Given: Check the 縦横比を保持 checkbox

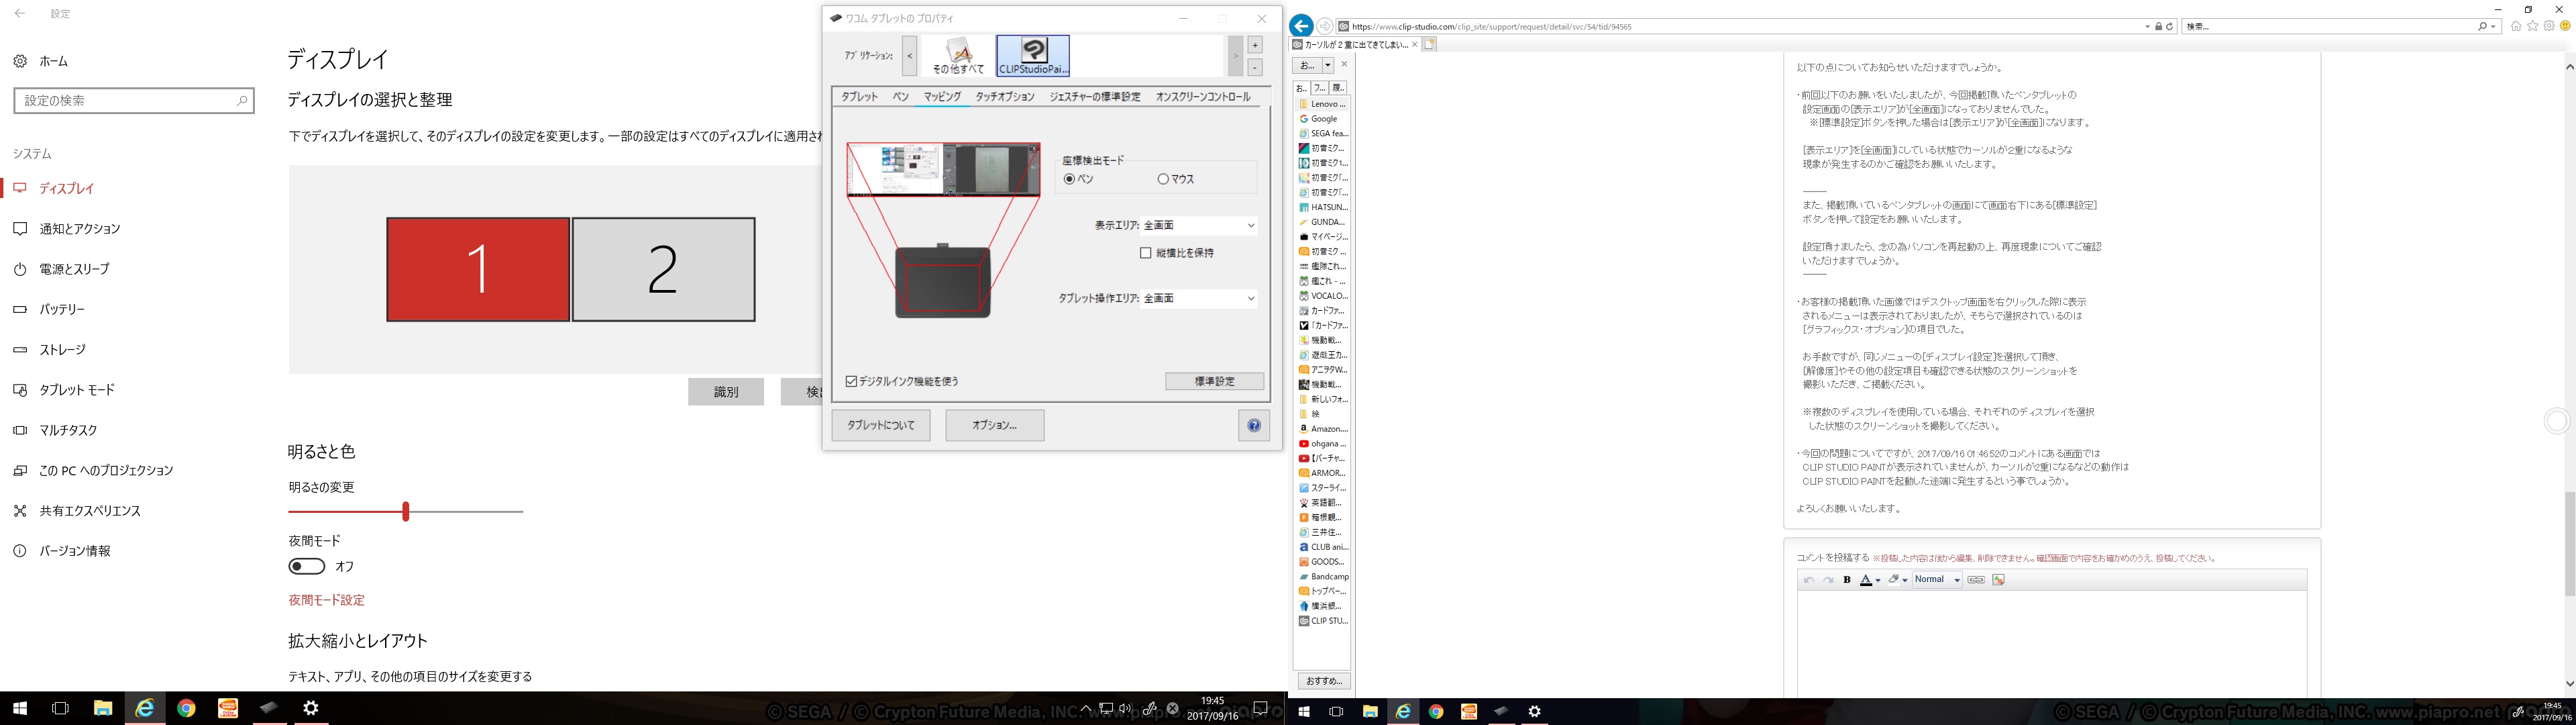Looking at the screenshot, I should pos(1146,253).
